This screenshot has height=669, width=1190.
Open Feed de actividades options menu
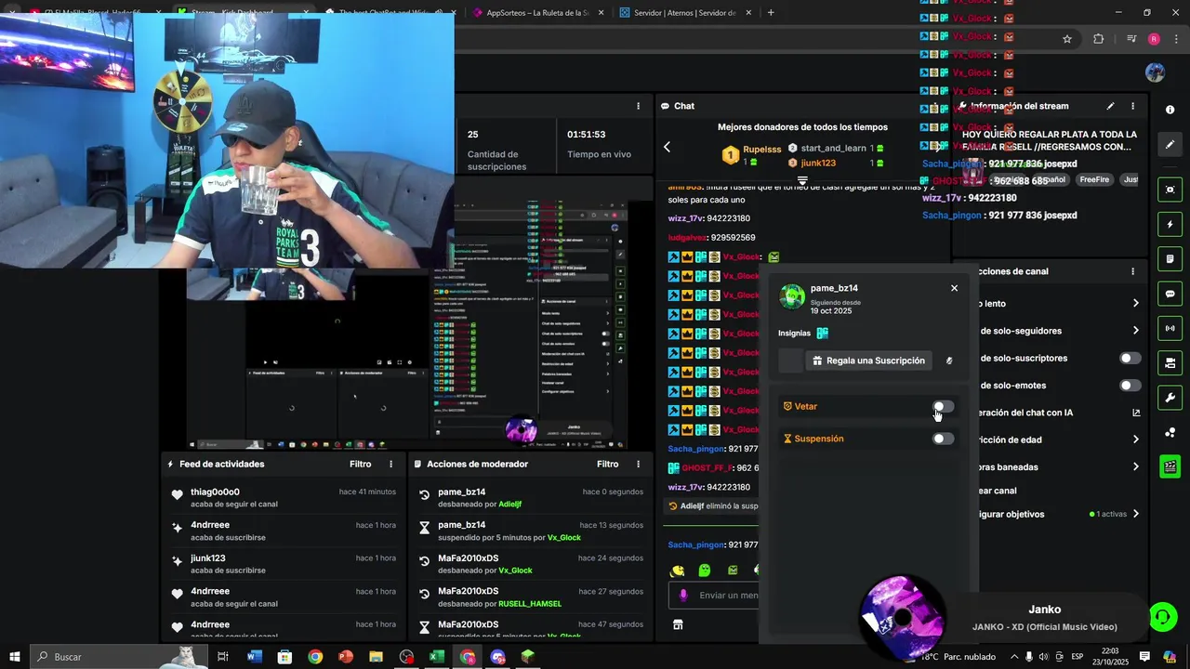390,465
